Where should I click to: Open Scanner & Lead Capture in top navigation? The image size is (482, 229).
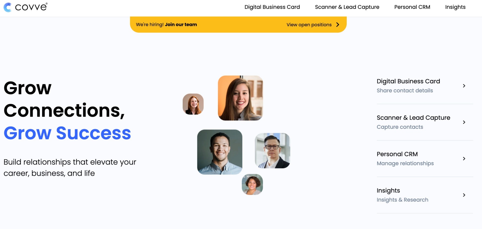click(347, 7)
